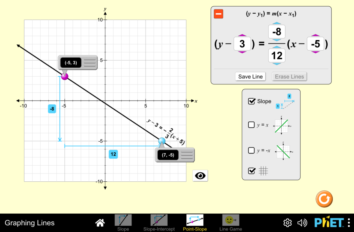The height and width of the screenshot is (232, 354).
Task: Click the Save Line button
Action: (250, 77)
